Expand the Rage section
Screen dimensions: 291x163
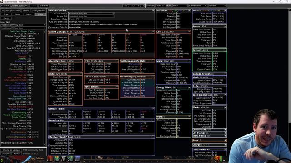coord(225,140)
